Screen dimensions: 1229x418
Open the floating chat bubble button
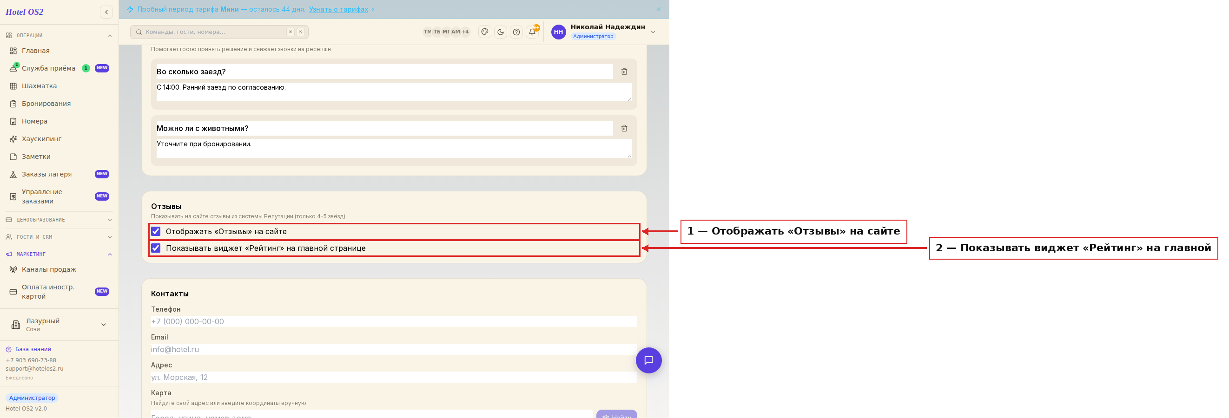pos(648,360)
